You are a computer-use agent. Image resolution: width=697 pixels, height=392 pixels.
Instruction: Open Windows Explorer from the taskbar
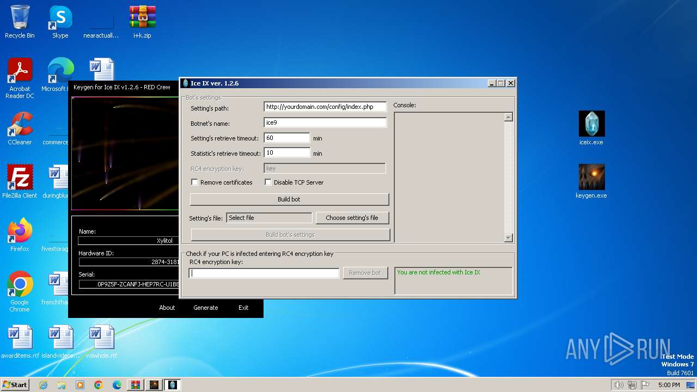(x=62, y=385)
